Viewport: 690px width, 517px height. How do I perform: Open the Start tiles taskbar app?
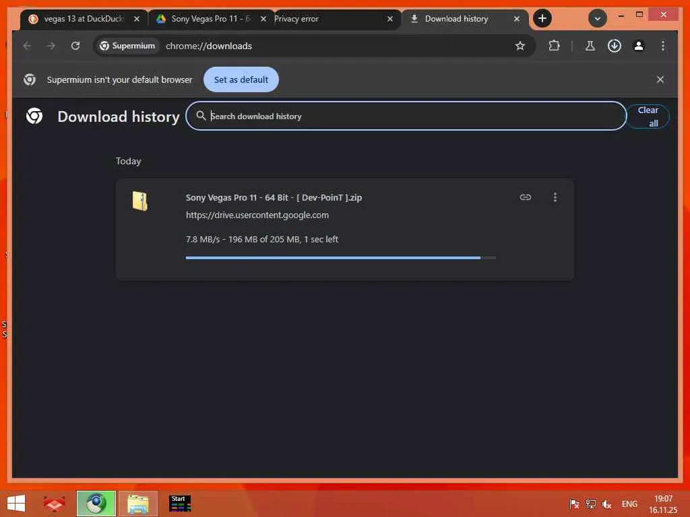coord(180,504)
